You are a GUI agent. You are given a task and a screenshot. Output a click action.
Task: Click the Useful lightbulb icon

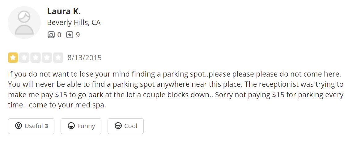click(19, 126)
